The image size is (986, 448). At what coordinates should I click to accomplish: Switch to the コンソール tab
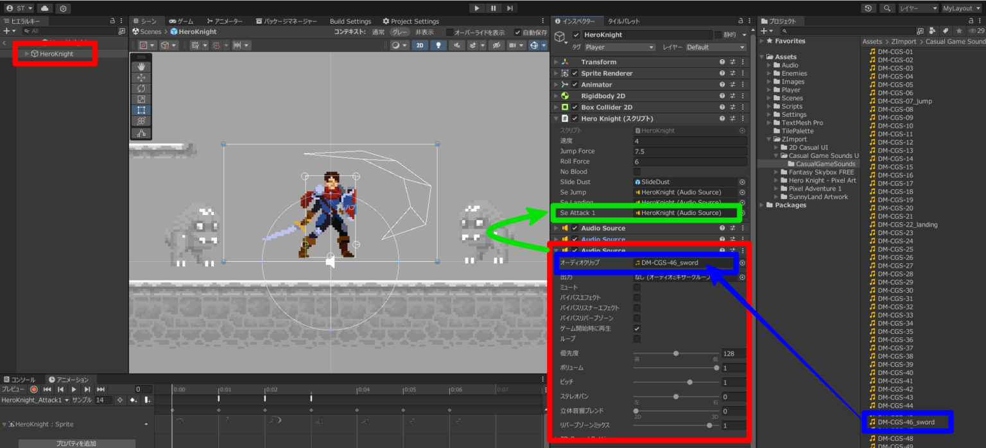(x=19, y=379)
